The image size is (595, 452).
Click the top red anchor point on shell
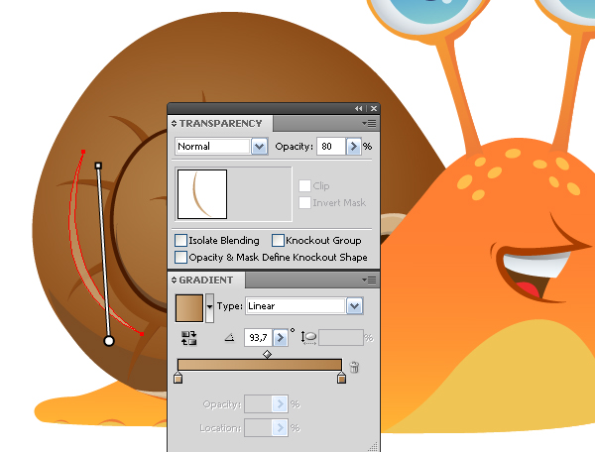click(83, 152)
